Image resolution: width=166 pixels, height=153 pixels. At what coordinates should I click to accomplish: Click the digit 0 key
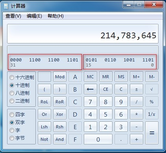pyautogui.click(x=98, y=139)
